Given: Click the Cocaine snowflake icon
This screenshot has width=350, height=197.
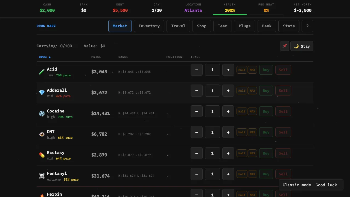Looking at the screenshot, I should (42, 114).
